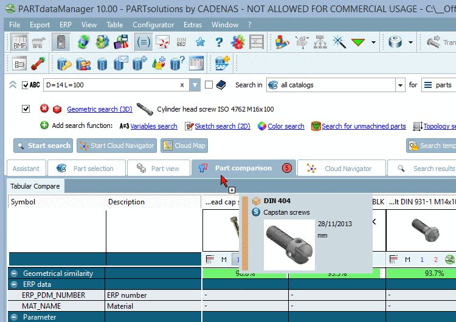Select the Tabular Compare tab

35,186
